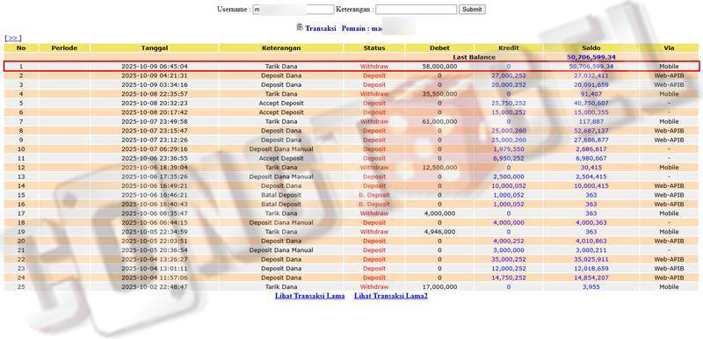Click the Saldo column header
The width and height of the screenshot is (703, 339).
[x=591, y=48]
